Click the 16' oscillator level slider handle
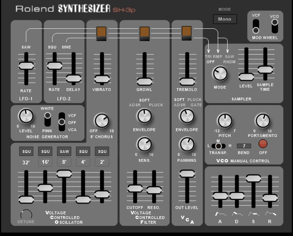 (45, 188)
